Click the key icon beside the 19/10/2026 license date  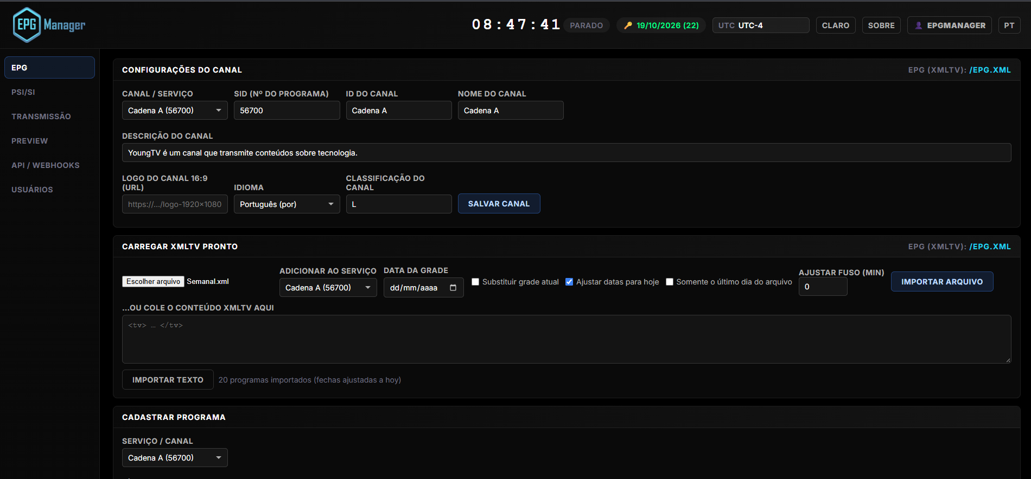pos(628,25)
